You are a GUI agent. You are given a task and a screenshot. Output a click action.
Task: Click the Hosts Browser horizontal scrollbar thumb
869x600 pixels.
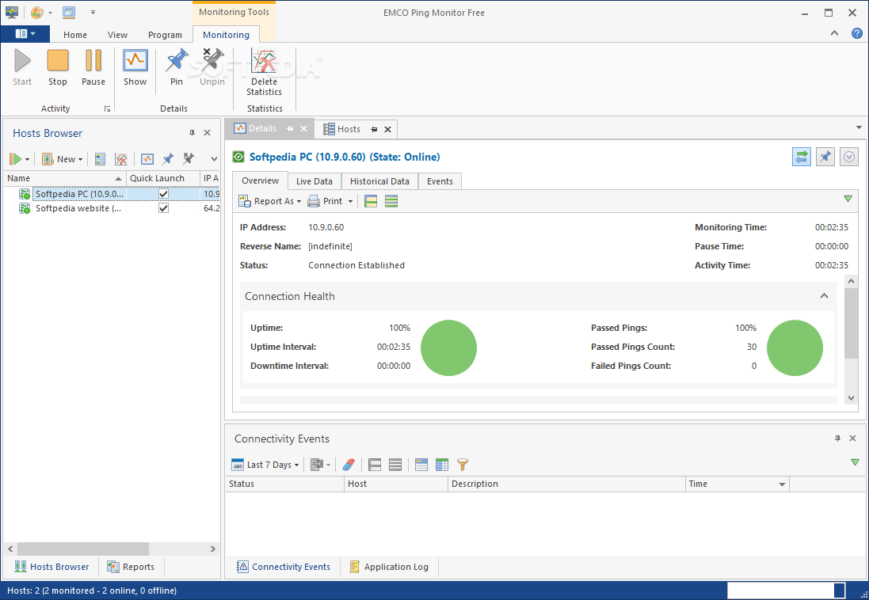(83, 549)
